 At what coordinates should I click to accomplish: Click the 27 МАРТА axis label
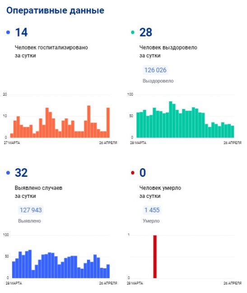pos(12,143)
